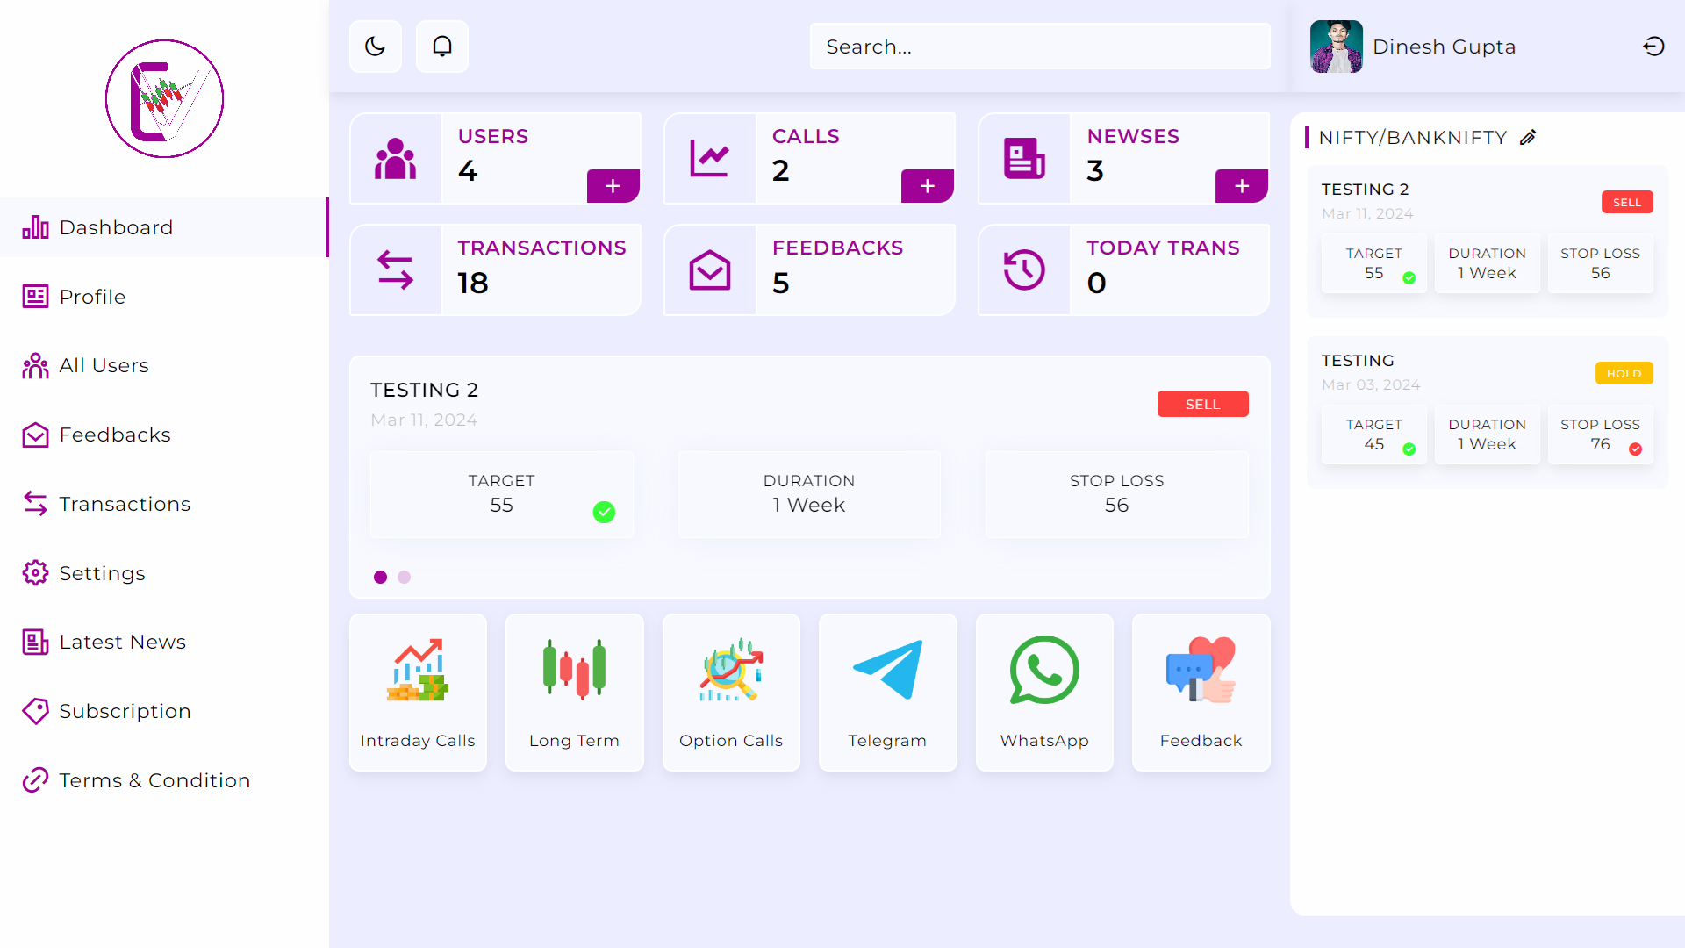Open Dinesh Gupta profile avatar

(1336, 47)
